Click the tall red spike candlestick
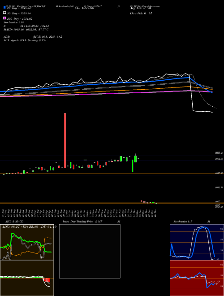The width and height of the screenshot is (224, 296). click(x=65, y=140)
